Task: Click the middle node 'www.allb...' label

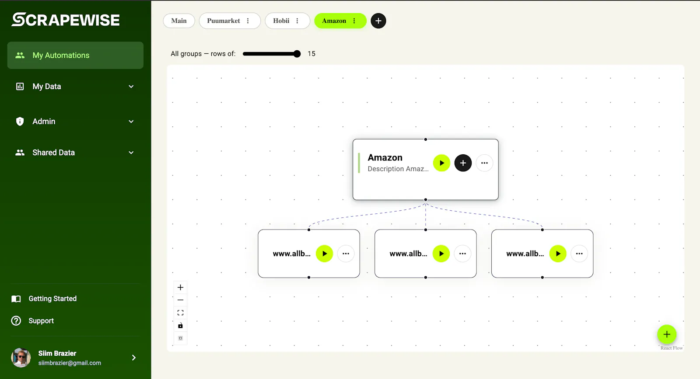Action: click(x=409, y=254)
